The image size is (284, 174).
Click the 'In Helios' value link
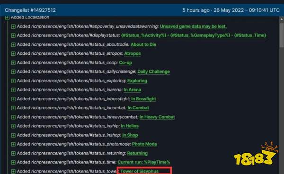click(130, 126)
